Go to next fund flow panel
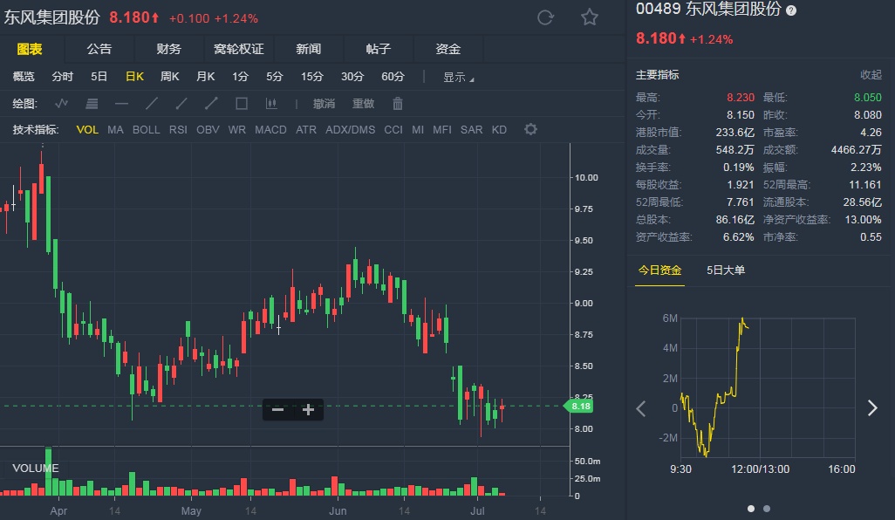This screenshot has width=895, height=520. [x=872, y=408]
